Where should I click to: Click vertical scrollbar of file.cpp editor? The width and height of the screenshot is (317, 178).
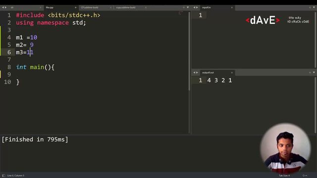point(189,51)
